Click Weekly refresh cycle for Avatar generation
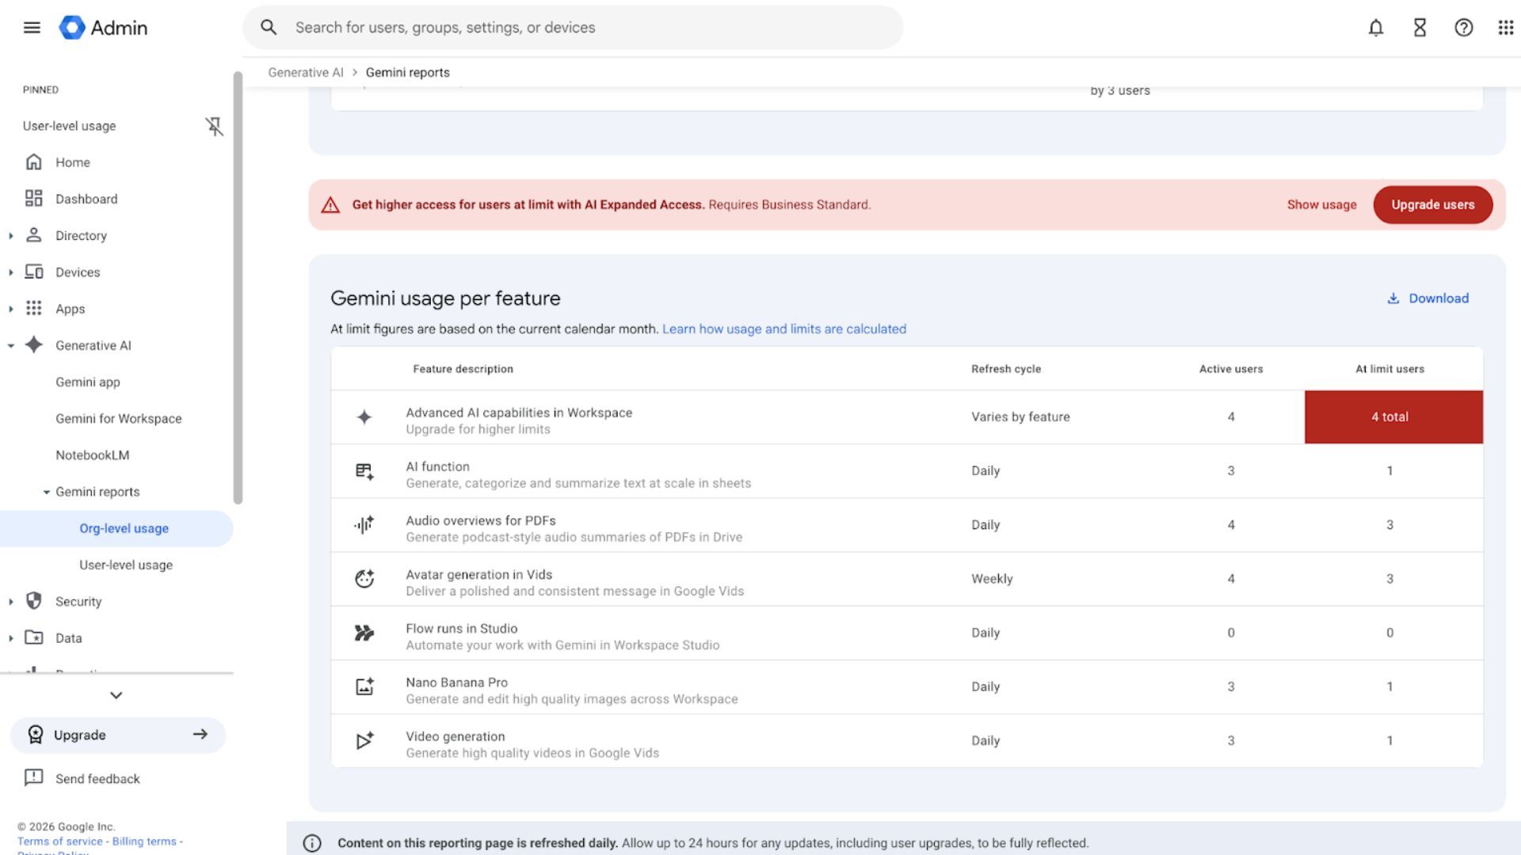This screenshot has height=855, width=1521. tap(992, 579)
